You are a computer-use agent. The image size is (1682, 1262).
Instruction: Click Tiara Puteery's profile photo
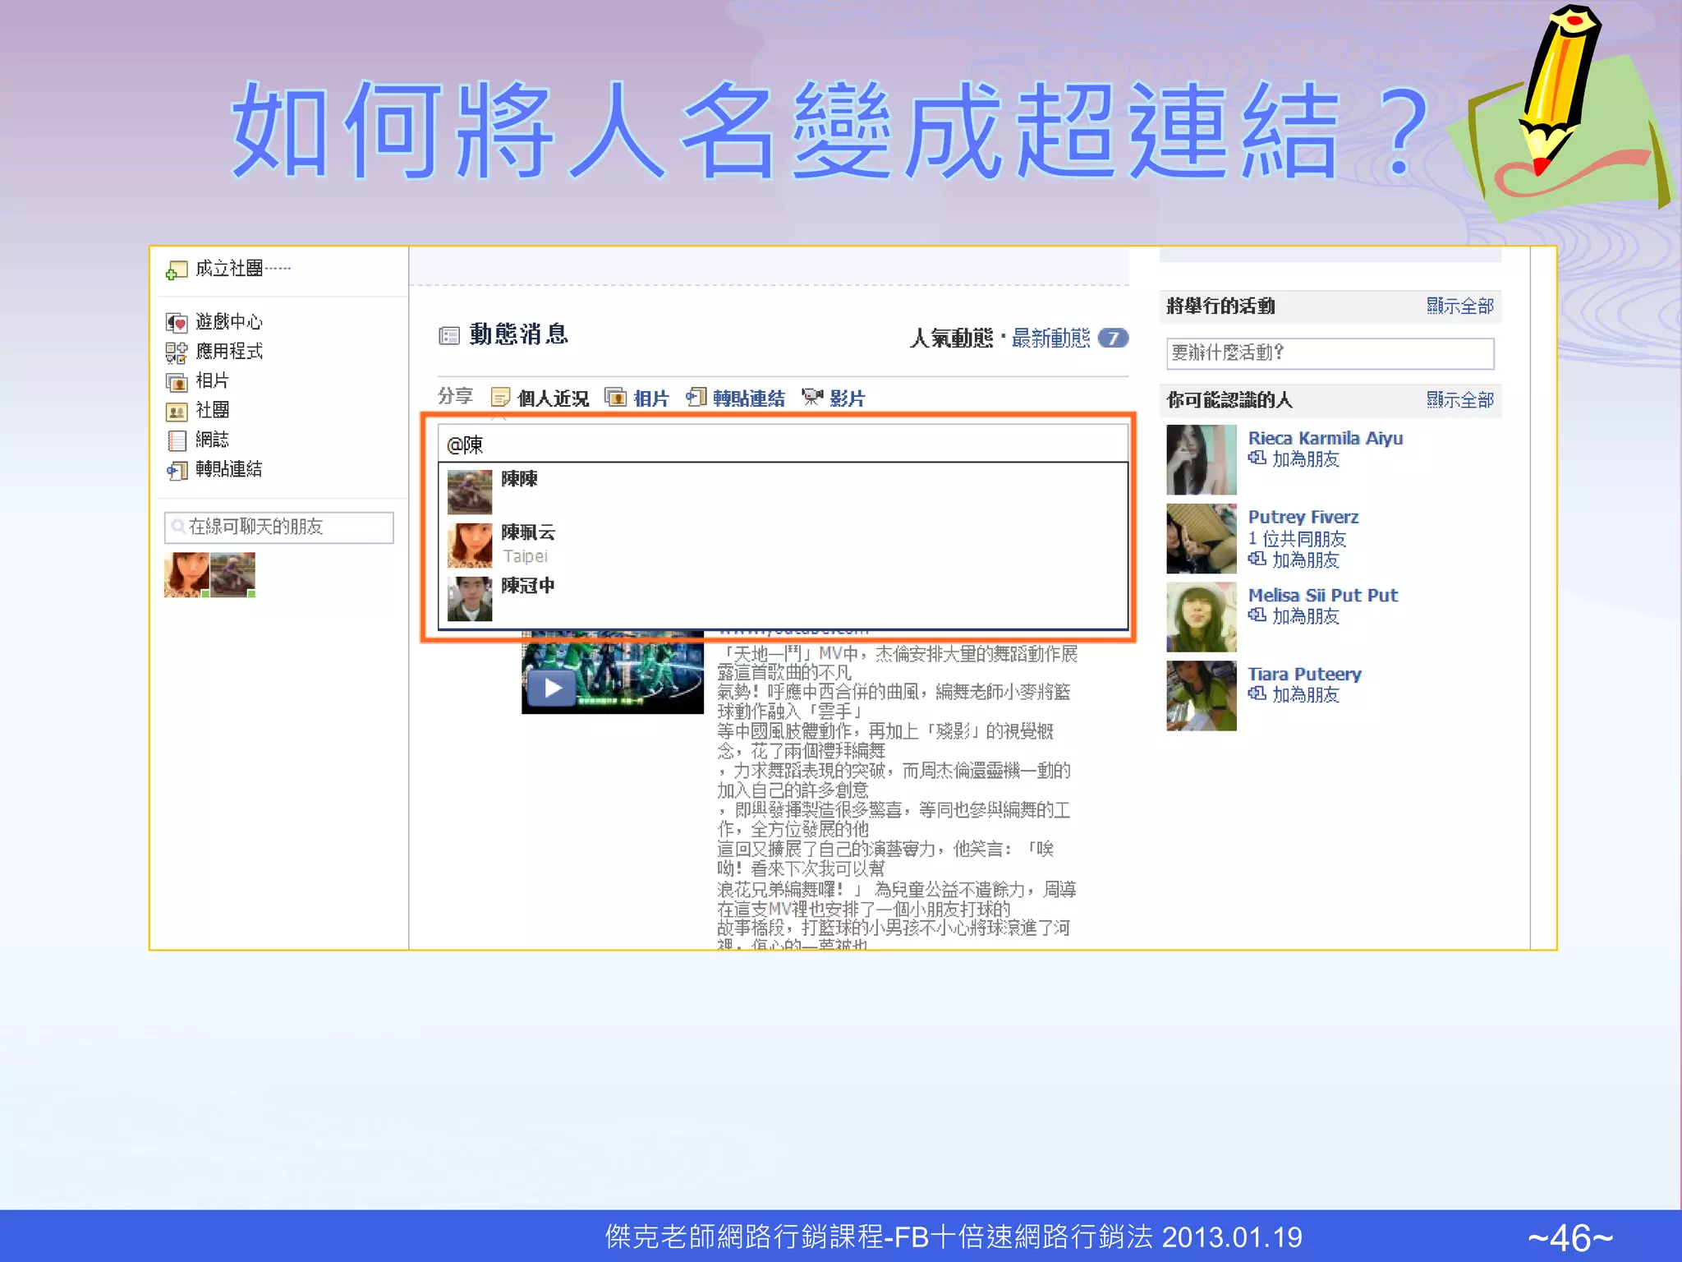pos(1202,696)
